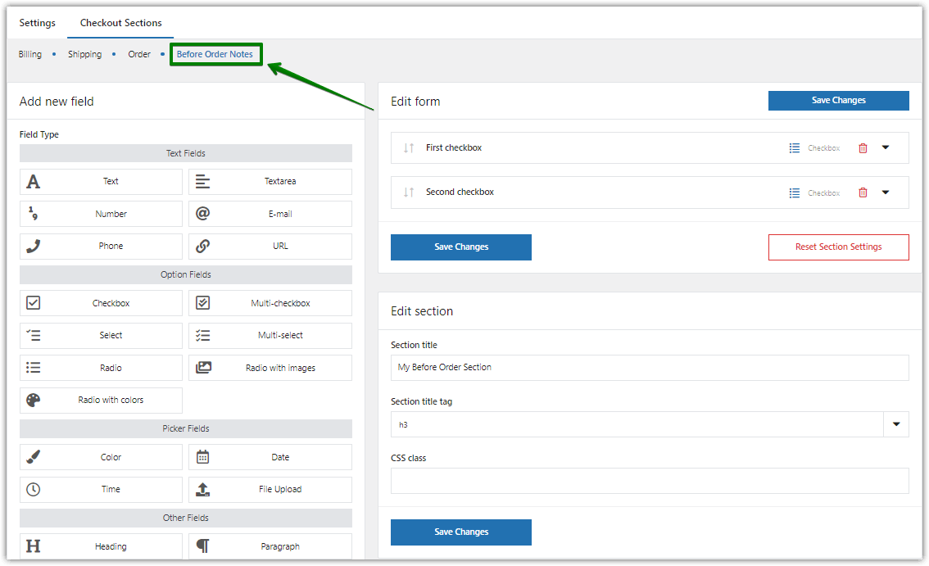Viewport: 929px width, 566px height.
Task: Click Save Changes below the checkbox fields
Action: (x=461, y=247)
